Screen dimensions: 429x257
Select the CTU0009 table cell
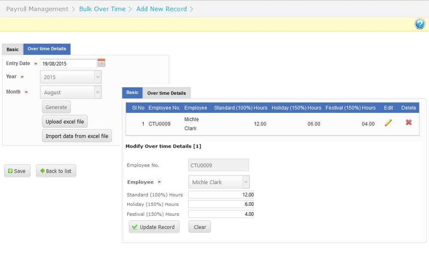click(x=160, y=124)
